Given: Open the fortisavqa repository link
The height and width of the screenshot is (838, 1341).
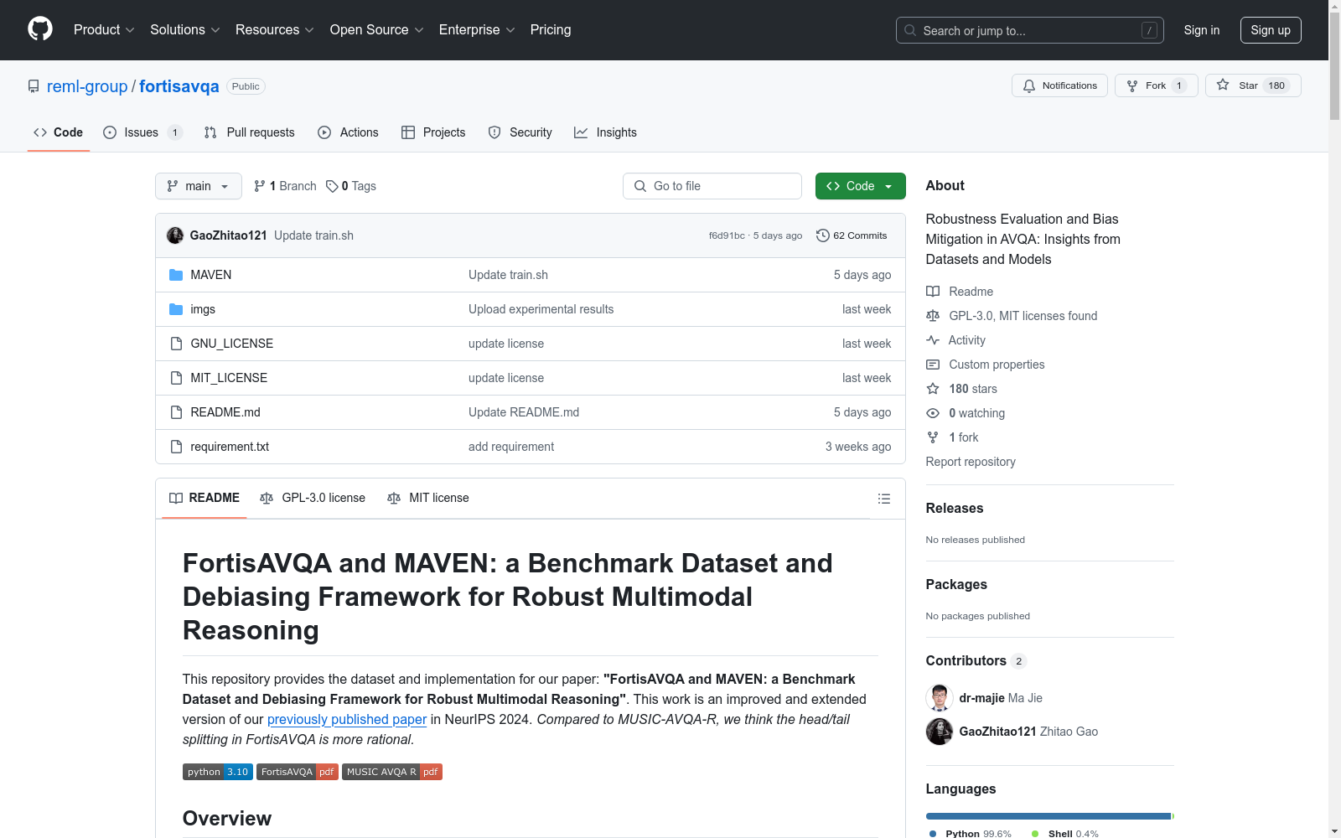Looking at the screenshot, I should coord(179,86).
